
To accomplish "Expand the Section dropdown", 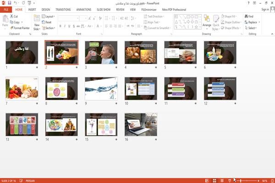I will coord(49,28).
